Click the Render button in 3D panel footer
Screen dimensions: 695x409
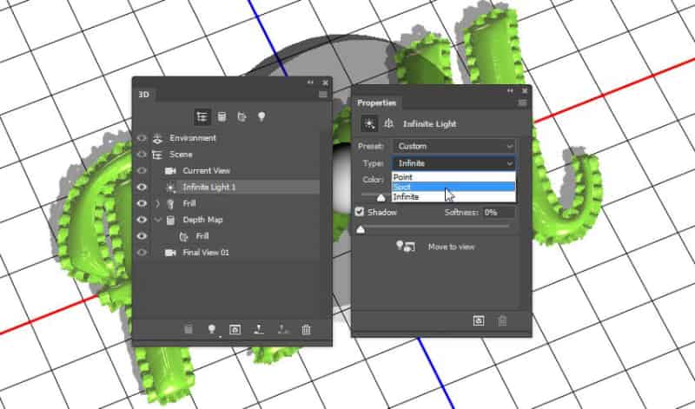(235, 329)
